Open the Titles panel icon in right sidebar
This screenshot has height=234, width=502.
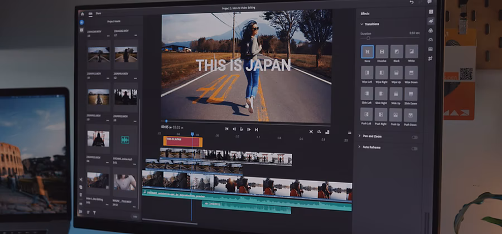431,12
